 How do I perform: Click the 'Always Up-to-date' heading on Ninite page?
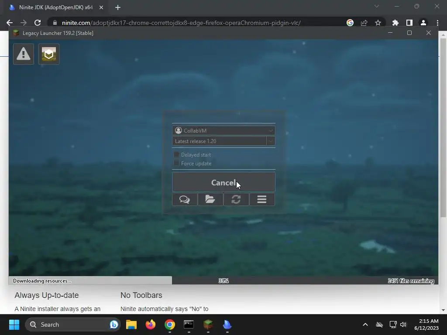click(x=46, y=295)
